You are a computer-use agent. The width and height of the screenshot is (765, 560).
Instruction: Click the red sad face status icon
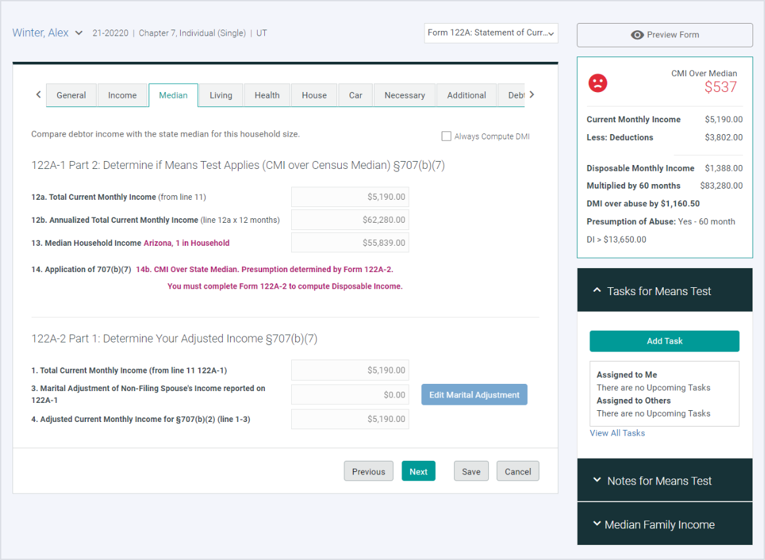click(597, 83)
